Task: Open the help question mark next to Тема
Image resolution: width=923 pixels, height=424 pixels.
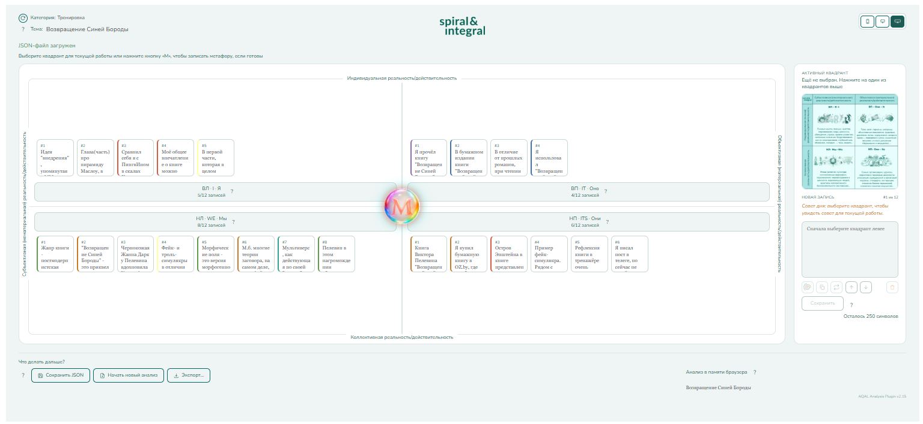Action: [23, 29]
